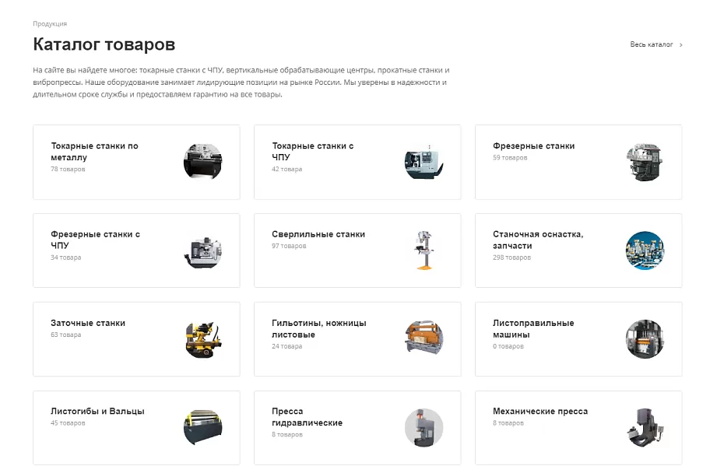Open Токарные станки с ЧПУ category
Viewport: 710px width, 473px height.
[312, 151]
